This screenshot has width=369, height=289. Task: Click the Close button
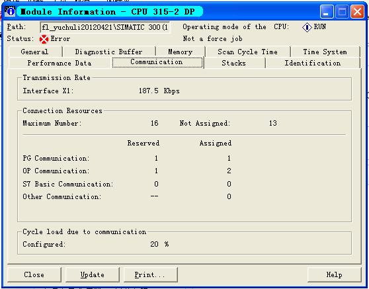tap(34, 274)
